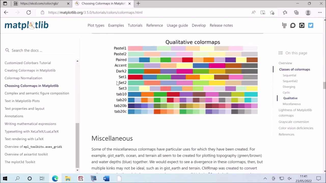The image size is (326, 183).
Task: Open Microsoft Edge from the taskbar
Action: tap(55, 179)
